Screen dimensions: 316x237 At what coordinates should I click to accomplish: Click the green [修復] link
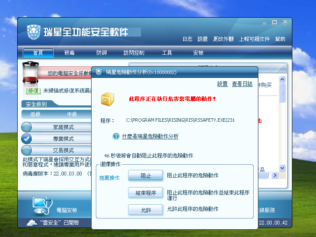34,91
